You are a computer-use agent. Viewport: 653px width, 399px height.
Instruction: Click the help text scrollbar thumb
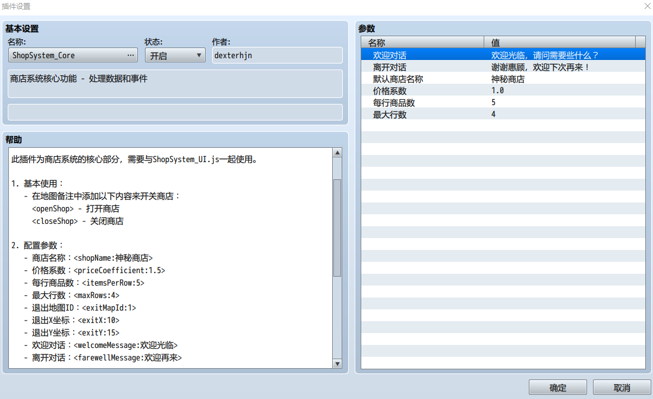[x=337, y=228]
